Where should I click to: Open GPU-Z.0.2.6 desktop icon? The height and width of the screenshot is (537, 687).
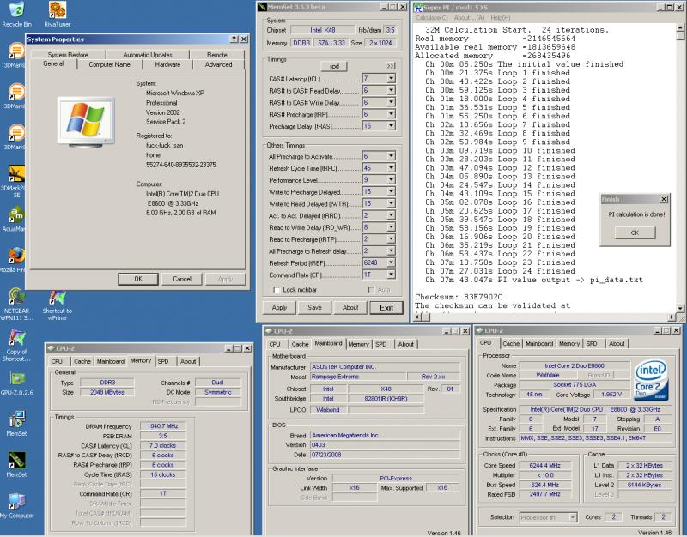(x=16, y=383)
